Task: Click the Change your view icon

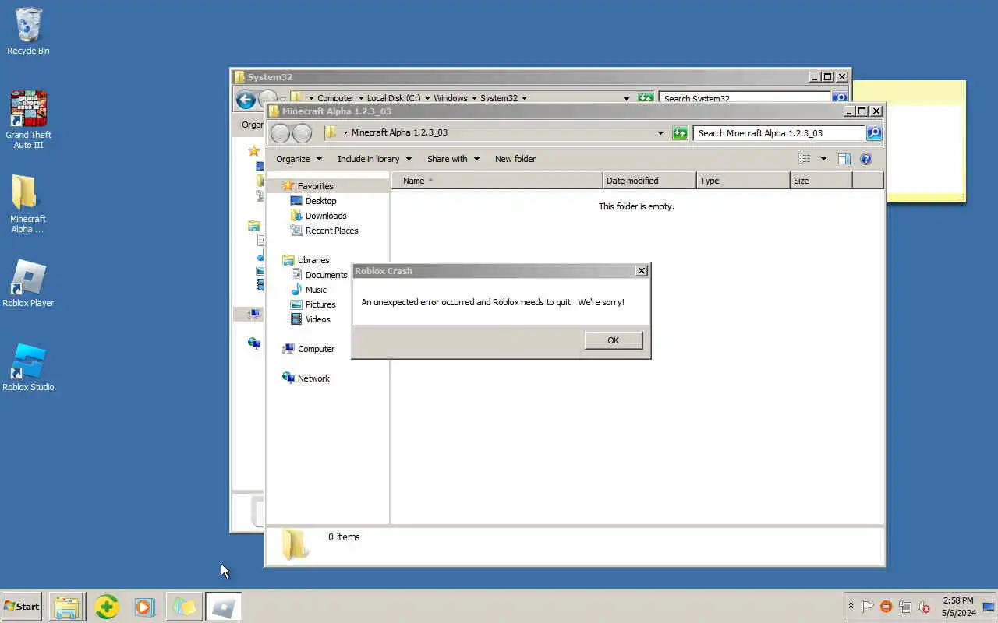Action: pyautogui.click(x=805, y=159)
